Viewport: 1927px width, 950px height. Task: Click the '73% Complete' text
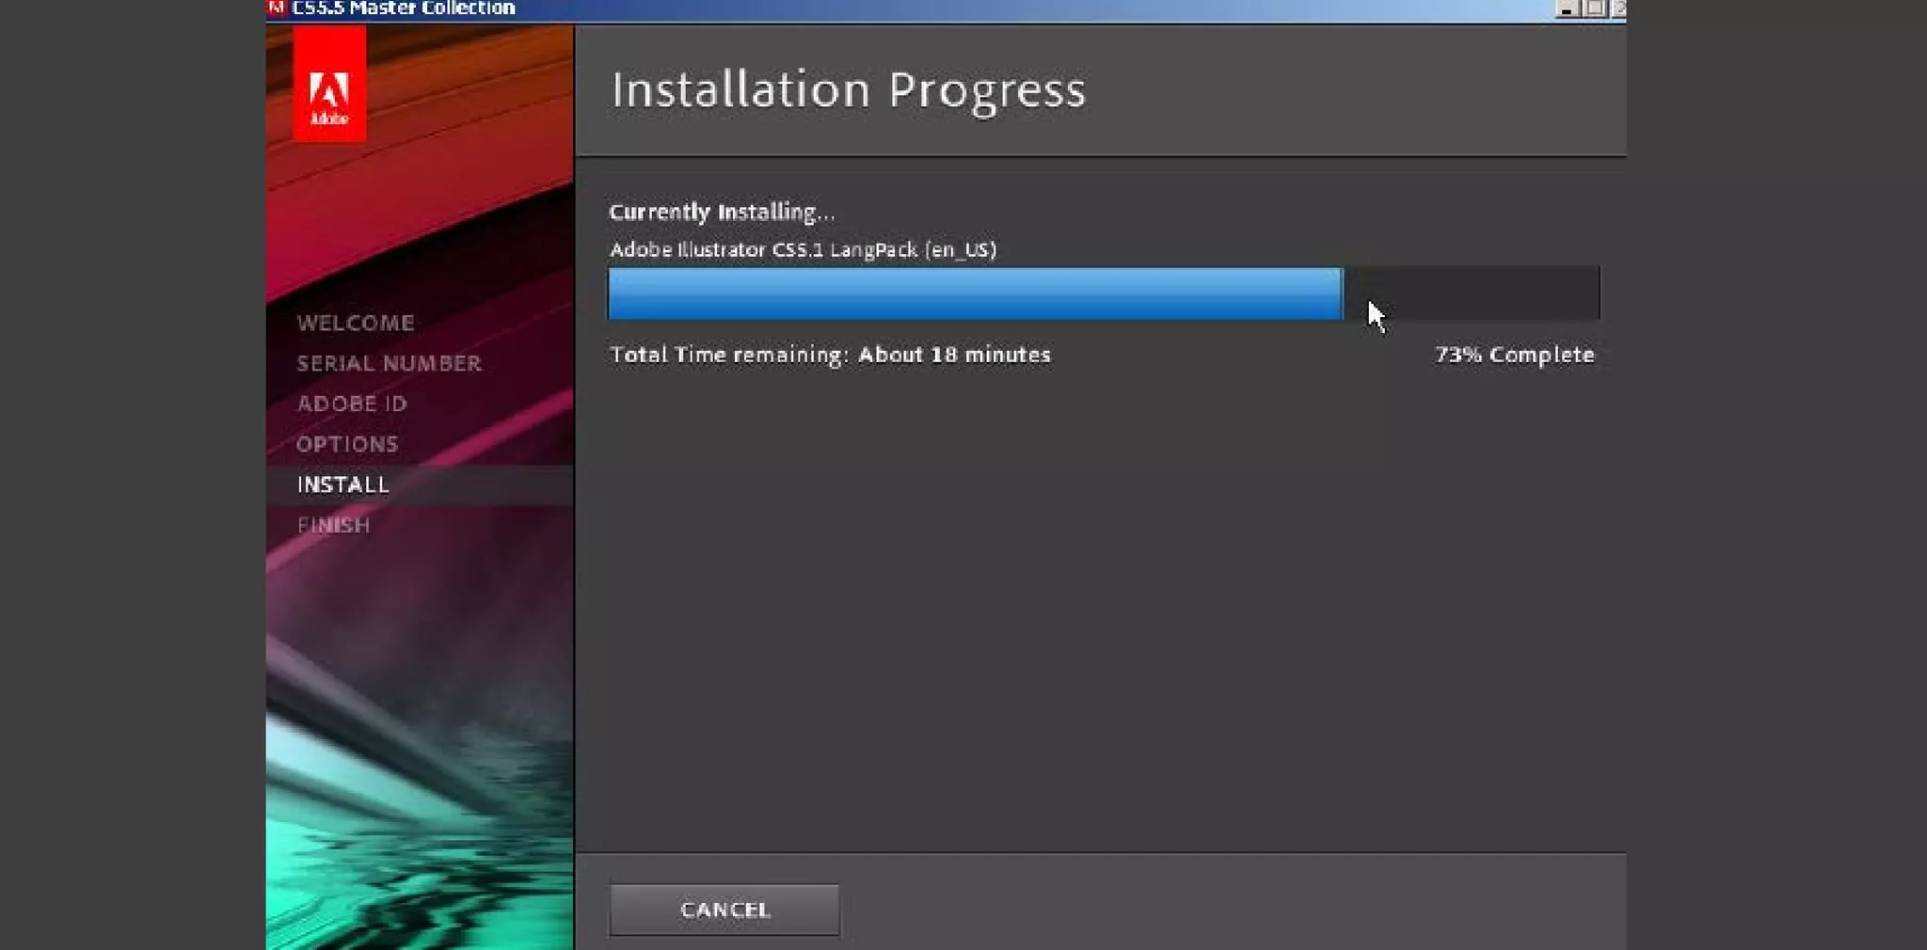coord(1515,355)
